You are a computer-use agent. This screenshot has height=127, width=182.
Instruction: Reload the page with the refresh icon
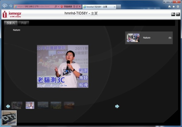pyautogui.click(x=77, y=6)
